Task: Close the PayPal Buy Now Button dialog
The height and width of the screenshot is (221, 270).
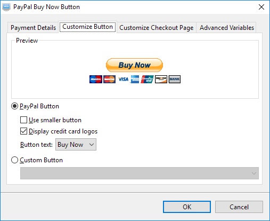Action: (x=261, y=7)
